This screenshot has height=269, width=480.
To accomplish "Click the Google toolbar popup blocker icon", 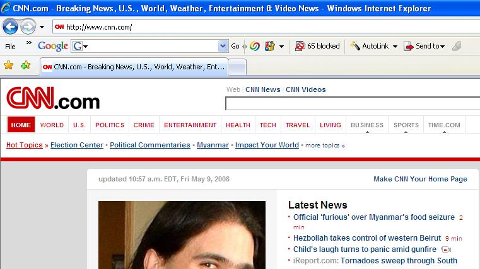I will coord(301,46).
